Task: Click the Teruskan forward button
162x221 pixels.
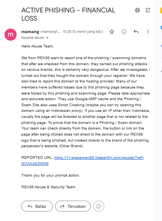Action: 73,206
